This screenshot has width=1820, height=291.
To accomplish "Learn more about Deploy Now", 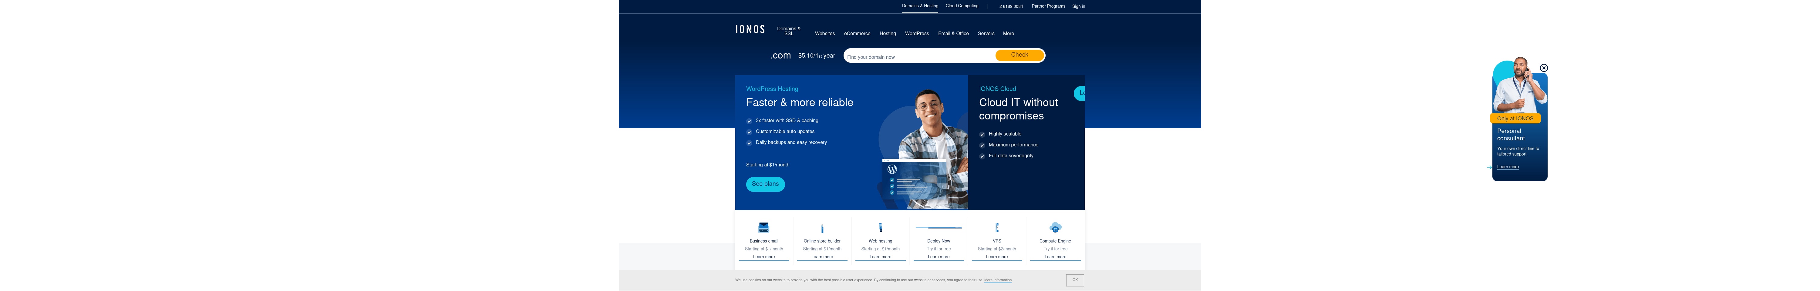I will click(938, 257).
